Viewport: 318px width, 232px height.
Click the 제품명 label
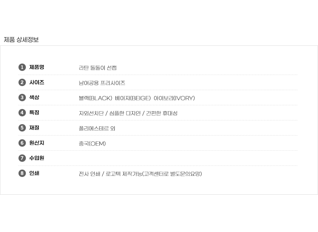coord(37,67)
